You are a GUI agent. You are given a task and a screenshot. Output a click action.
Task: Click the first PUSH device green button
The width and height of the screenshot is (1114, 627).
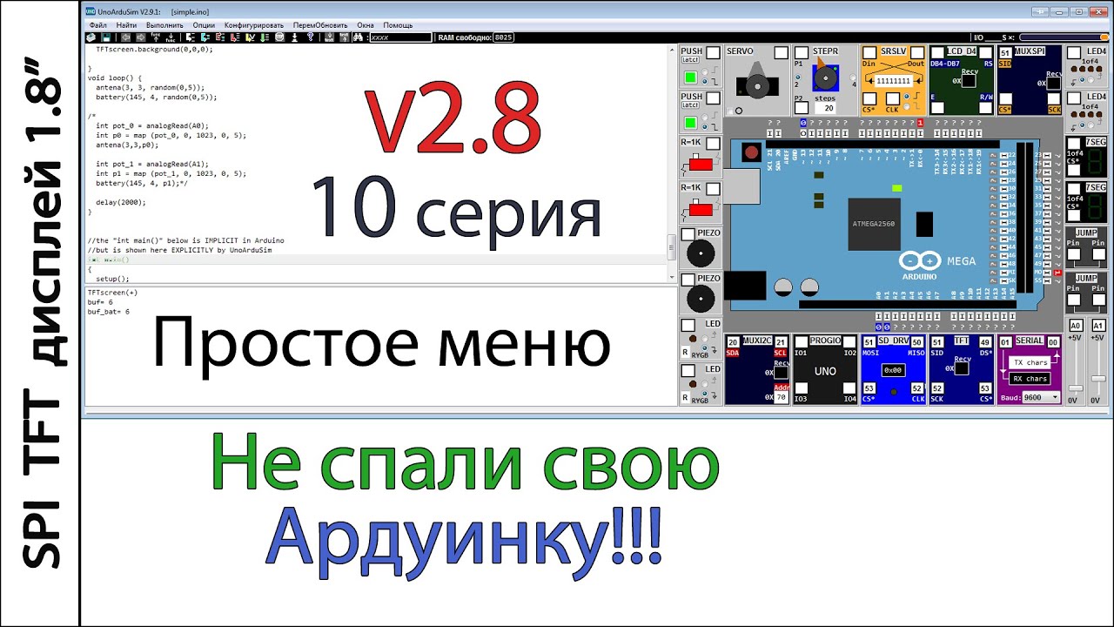[x=691, y=77]
